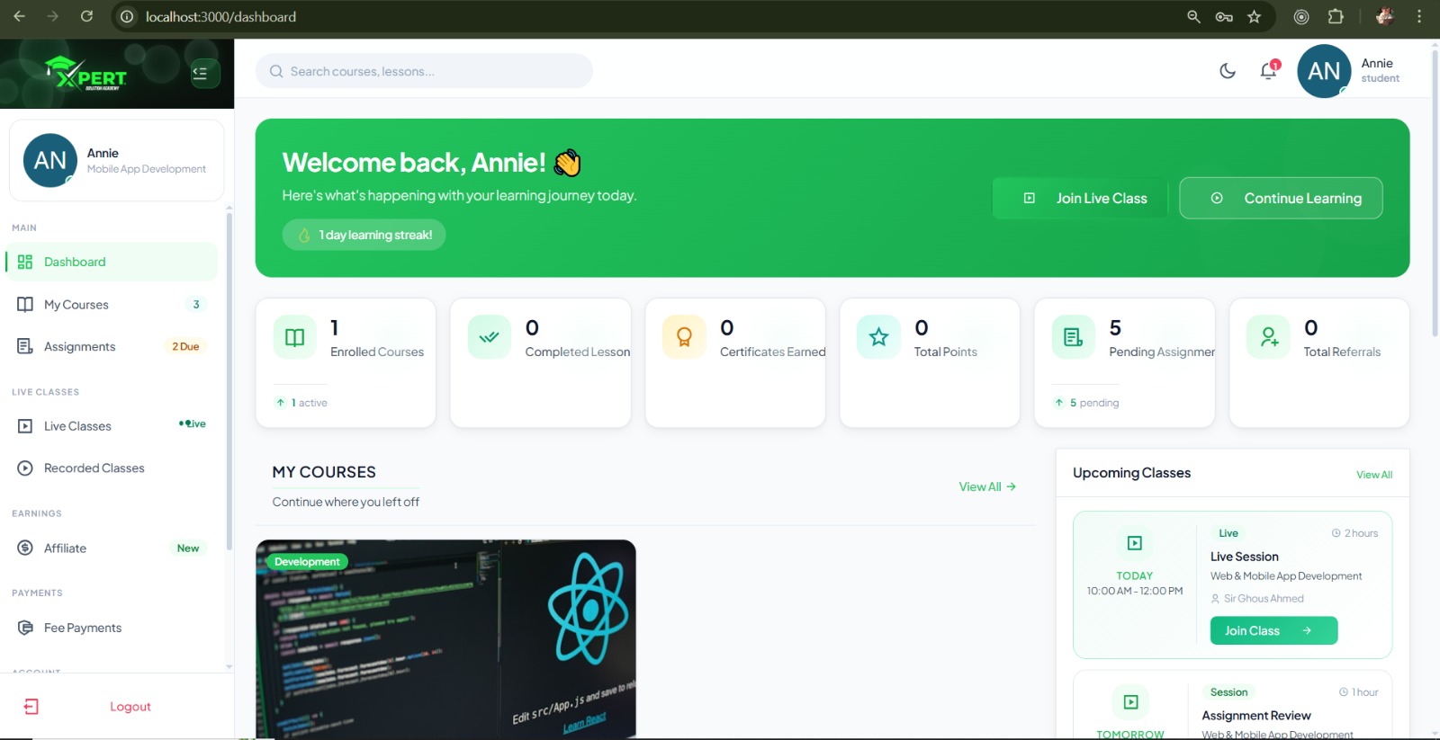This screenshot has height=740, width=1440.
Task: Open My Courses in the sidebar
Action: (x=112, y=305)
